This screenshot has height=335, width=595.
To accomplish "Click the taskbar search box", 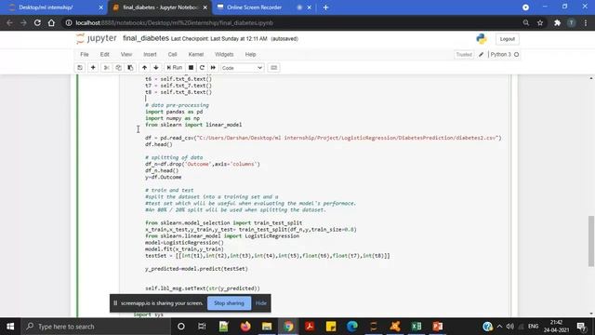I will pos(96,327).
